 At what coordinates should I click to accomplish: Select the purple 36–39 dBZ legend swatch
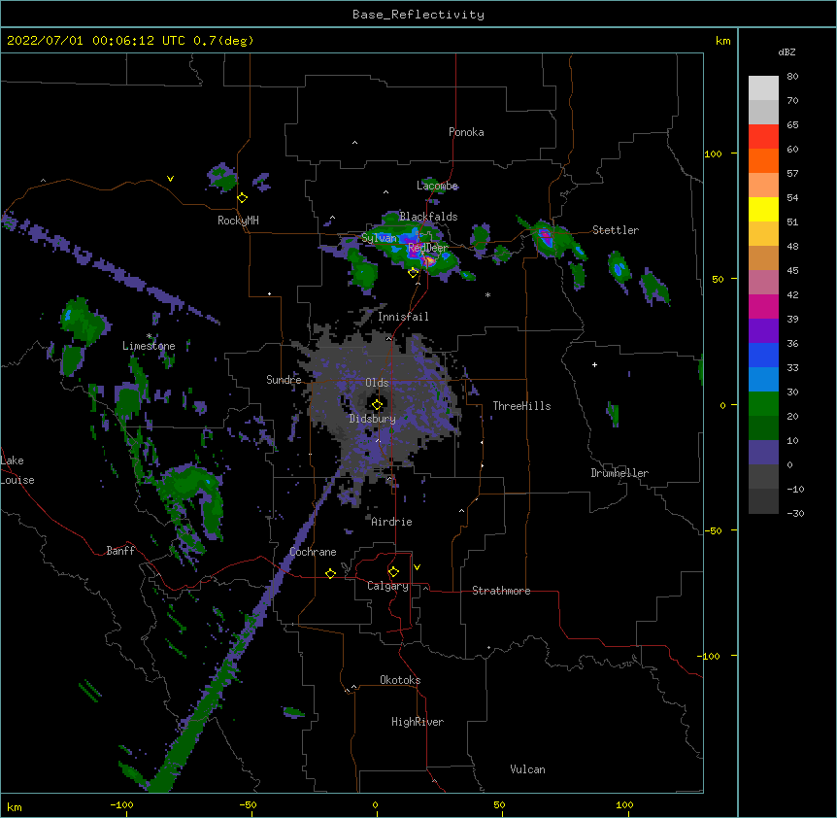[x=763, y=331]
